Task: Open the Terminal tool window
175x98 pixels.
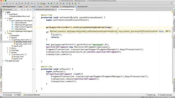Action: [x=7, y=95]
